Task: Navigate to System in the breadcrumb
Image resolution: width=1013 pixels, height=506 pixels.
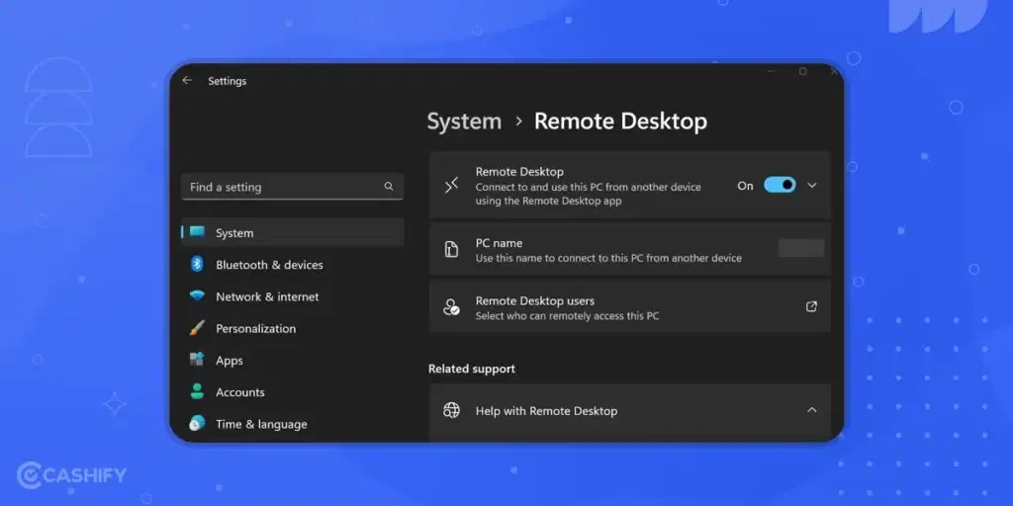Action: pyautogui.click(x=464, y=122)
